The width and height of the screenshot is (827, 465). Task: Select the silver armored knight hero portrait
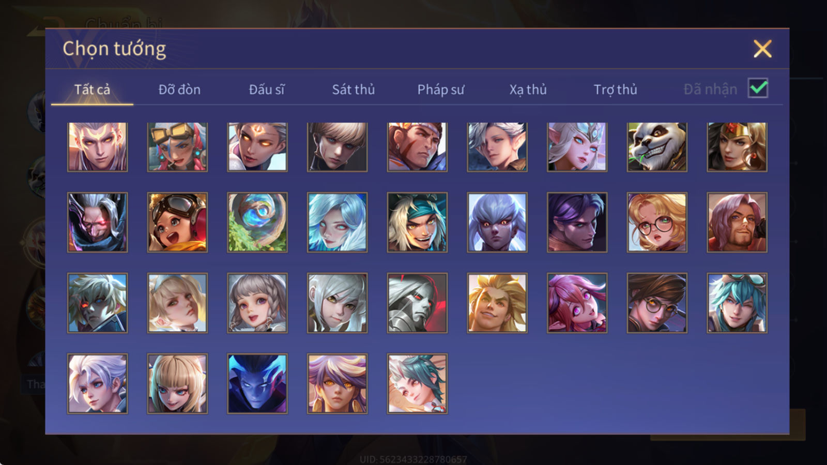coord(417,303)
